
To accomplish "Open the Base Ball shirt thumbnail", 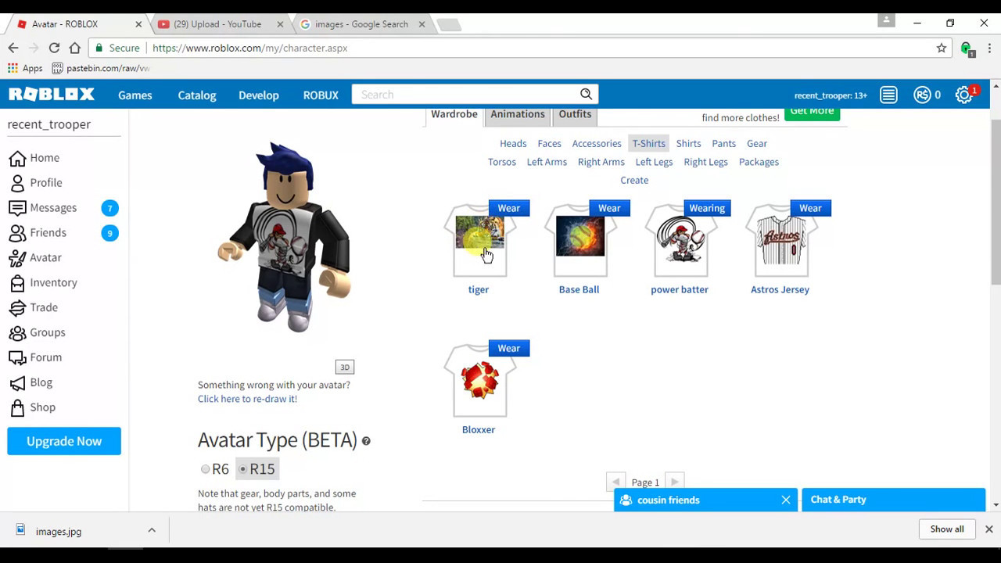I will pyautogui.click(x=579, y=241).
